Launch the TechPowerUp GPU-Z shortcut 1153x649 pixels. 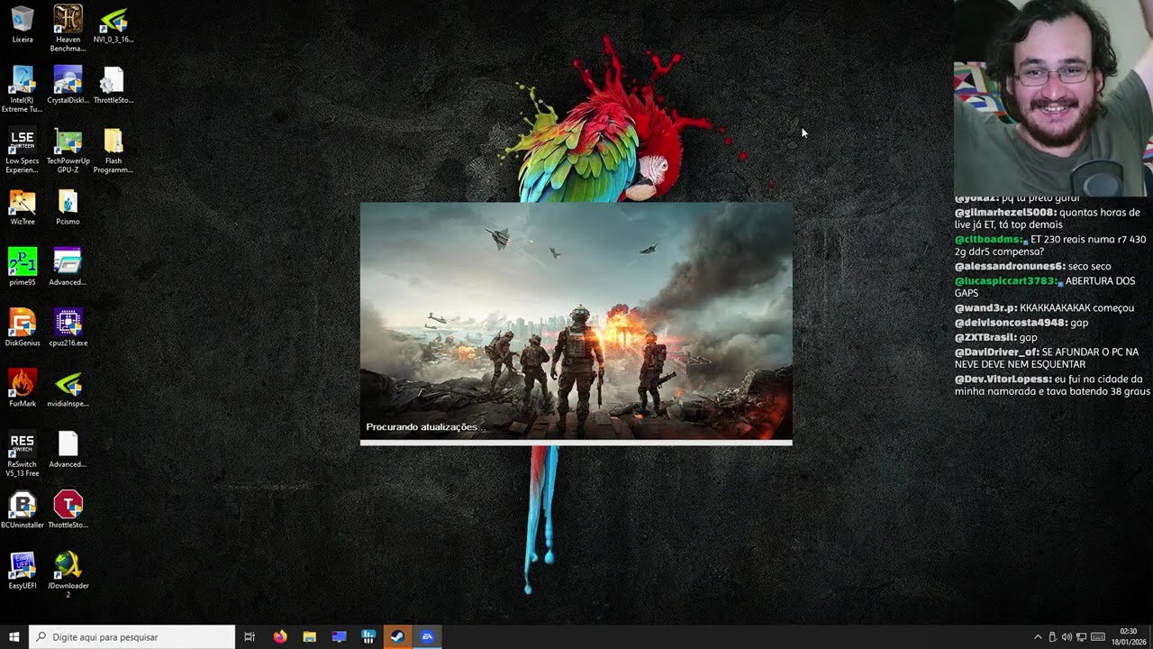68,151
